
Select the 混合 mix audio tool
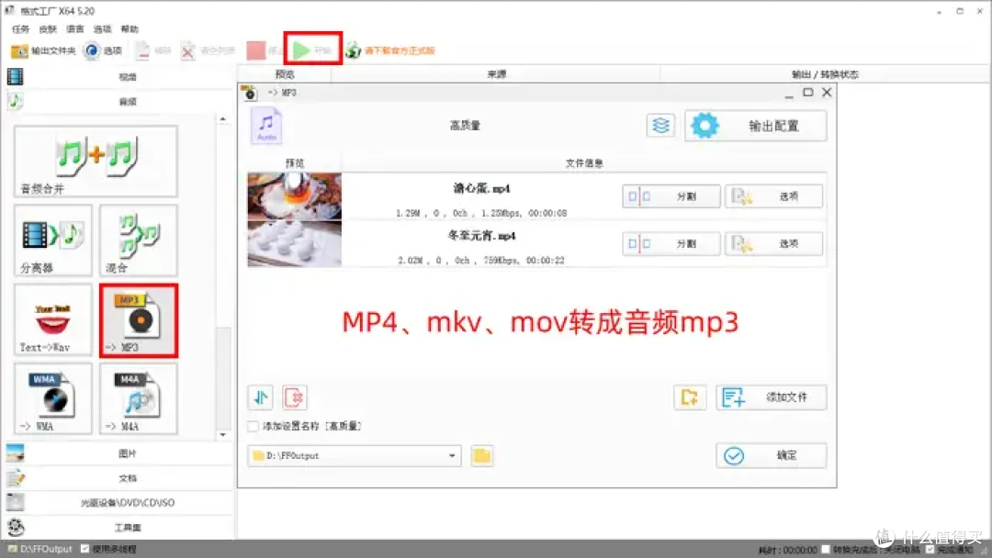point(139,240)
